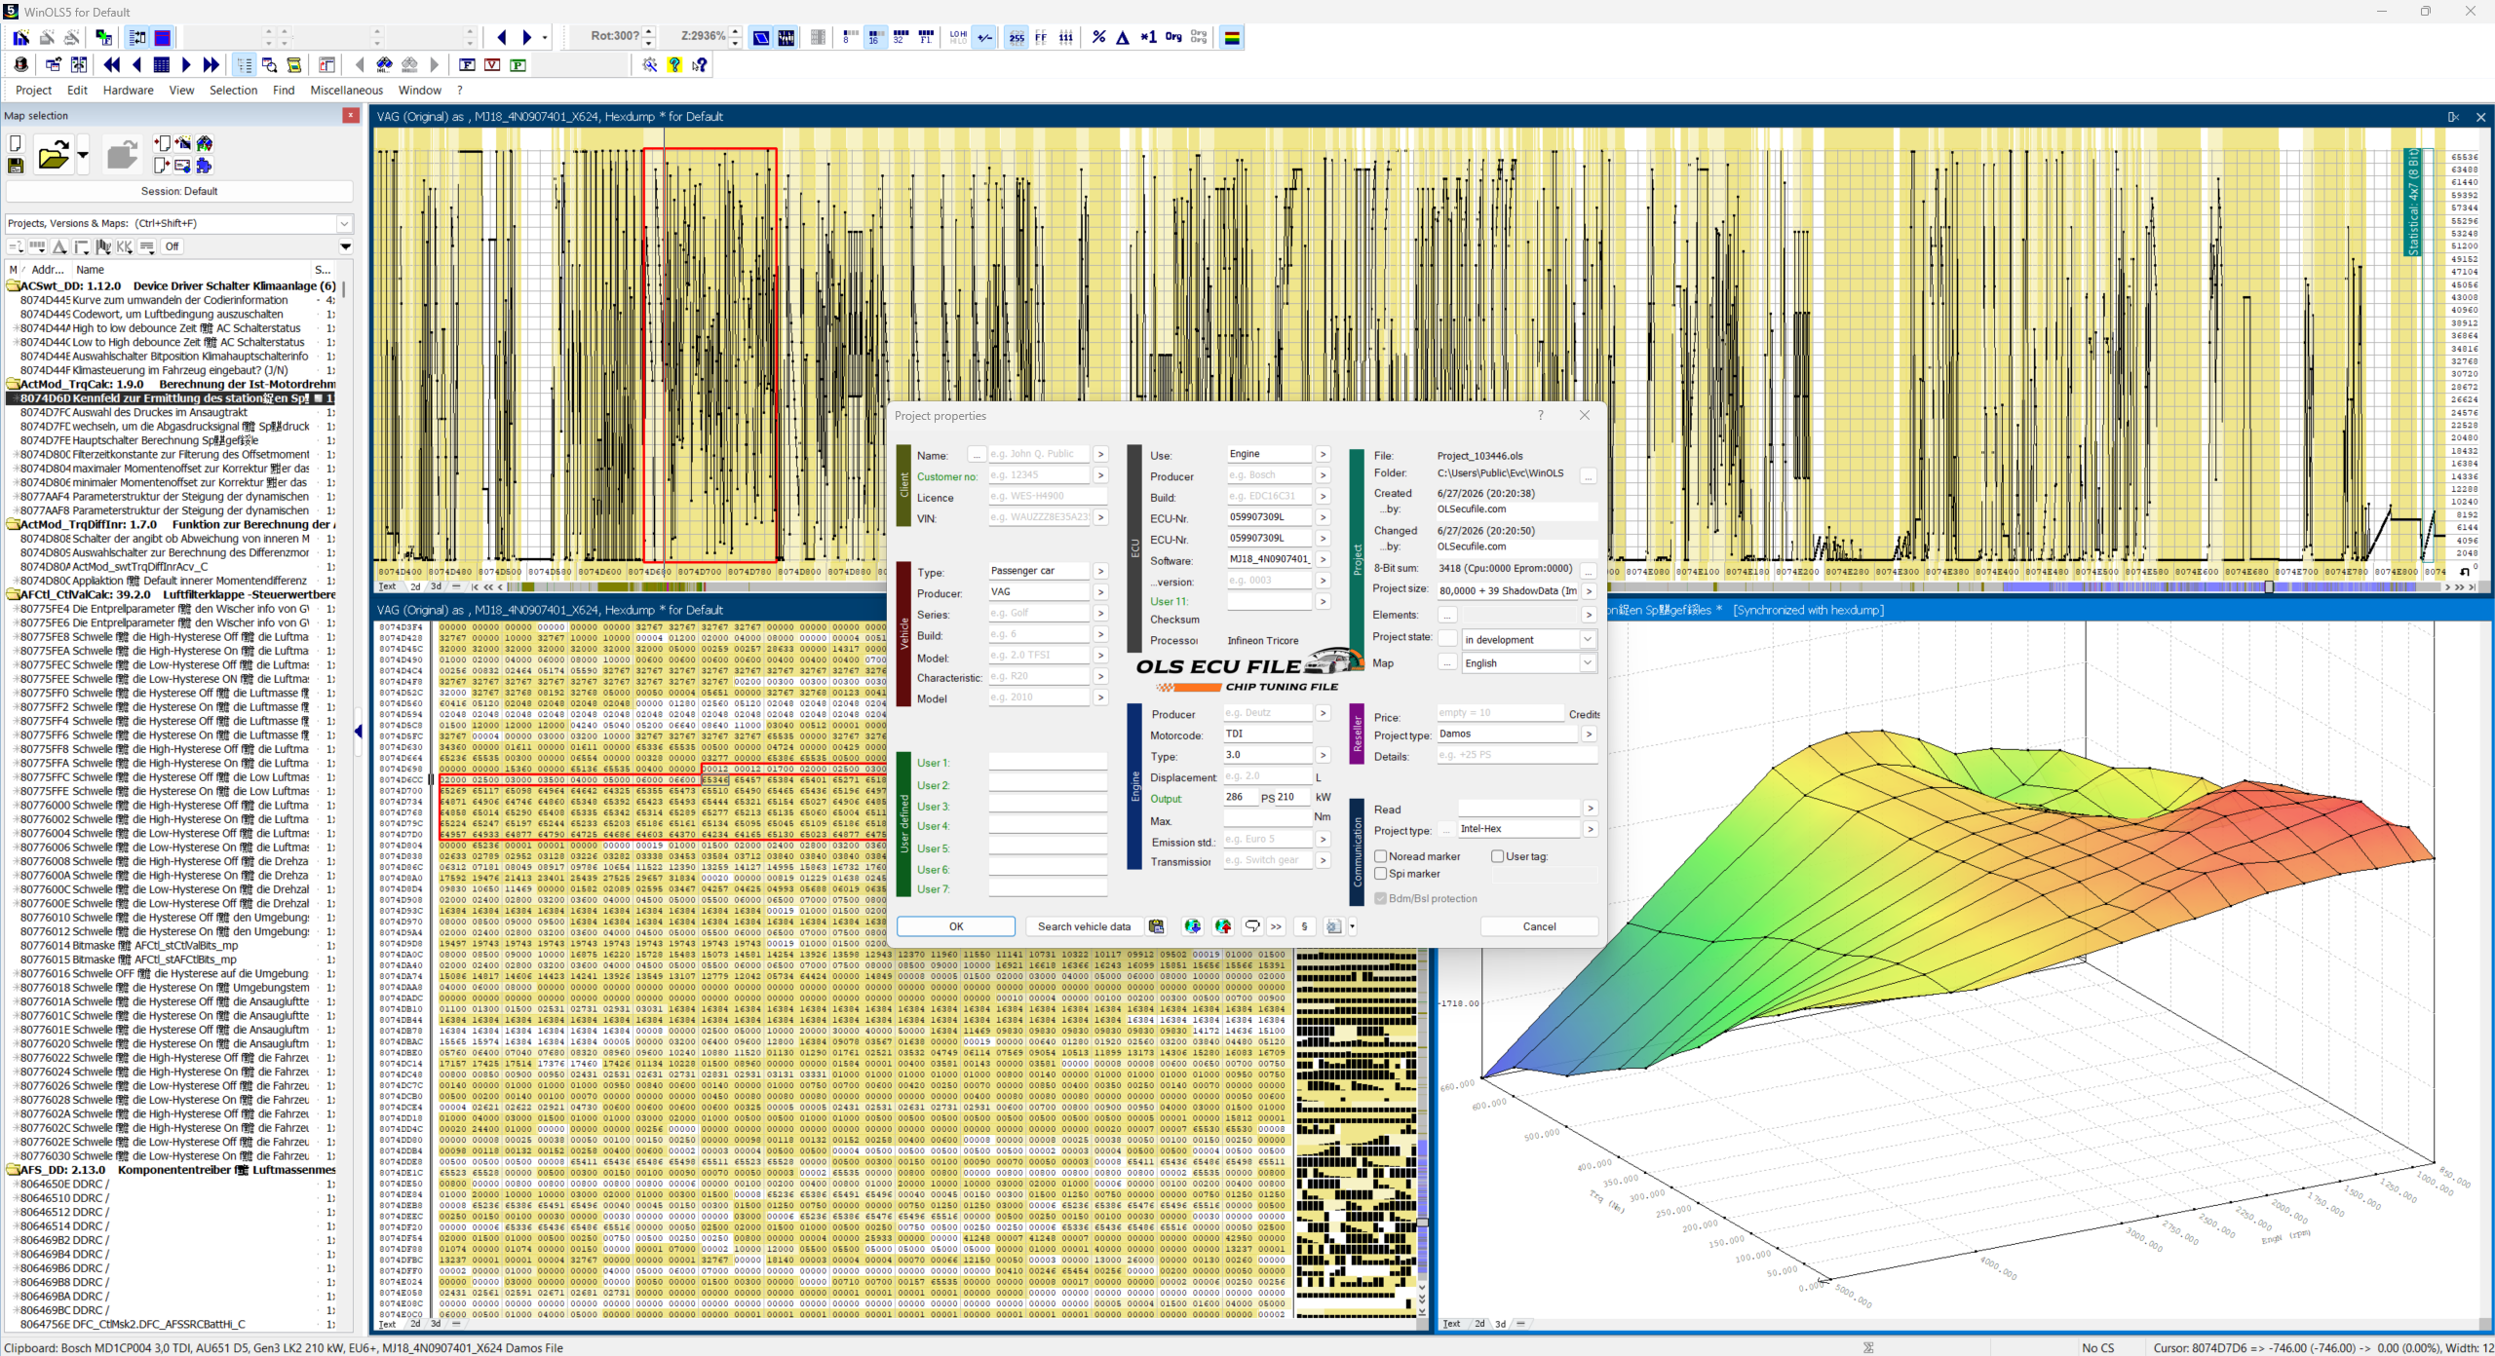Viewport: 2495px width, 1356px height.
Task: Open the Selection menu
Action: pyautogui.click(x=233, y=91)
